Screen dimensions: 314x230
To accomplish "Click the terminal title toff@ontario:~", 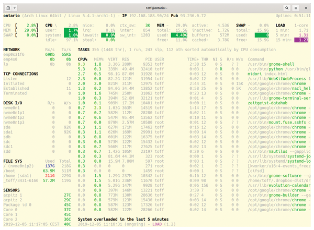I will [157, 8].
